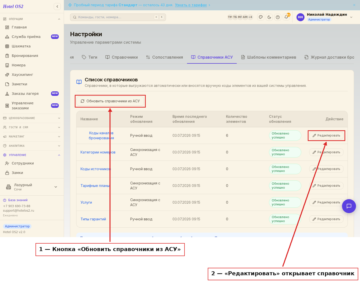Click the support@hotelos2.ru email
This screenshot has height=286, width=360.
click(18, 211)
